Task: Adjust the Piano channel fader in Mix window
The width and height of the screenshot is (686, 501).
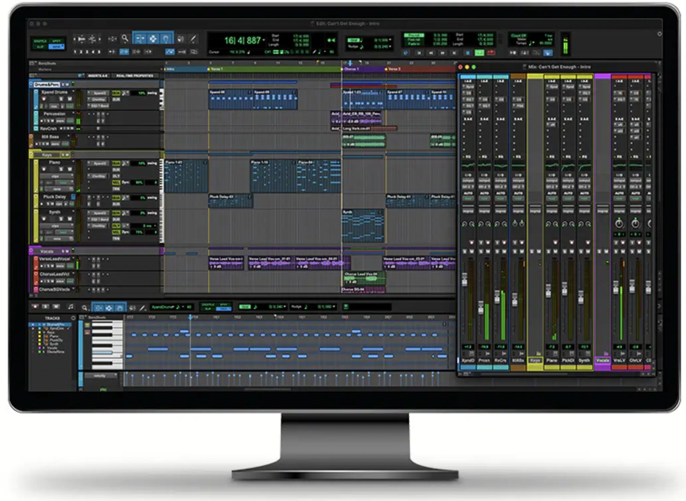Action: [548, 291]
